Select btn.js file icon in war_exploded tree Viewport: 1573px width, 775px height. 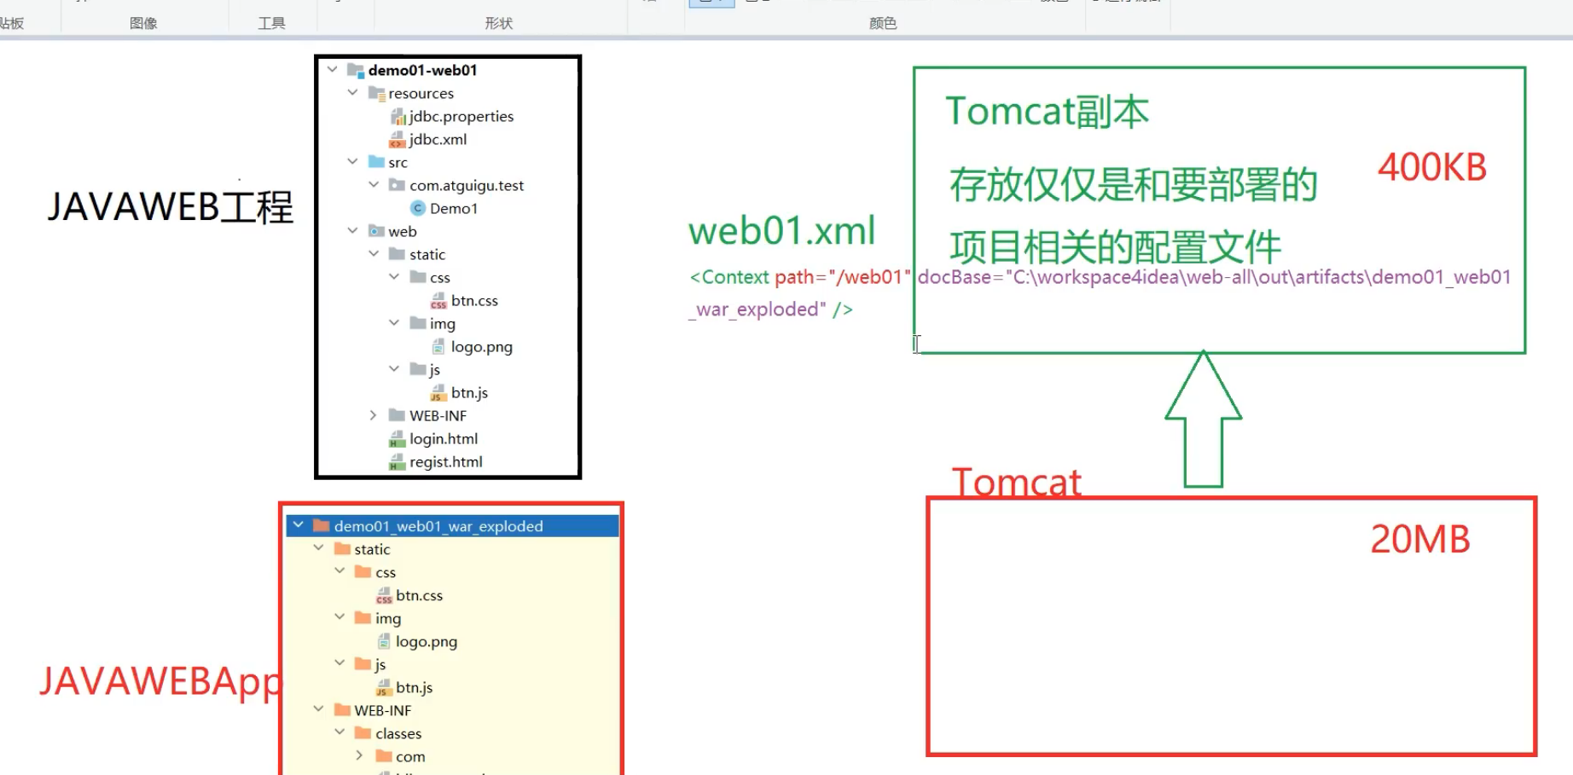(x=384, y=687)
